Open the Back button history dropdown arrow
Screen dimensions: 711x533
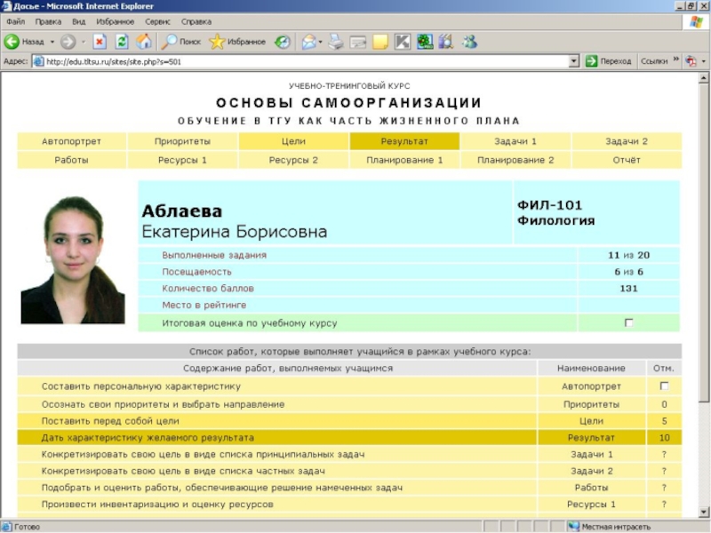[52, 42]
